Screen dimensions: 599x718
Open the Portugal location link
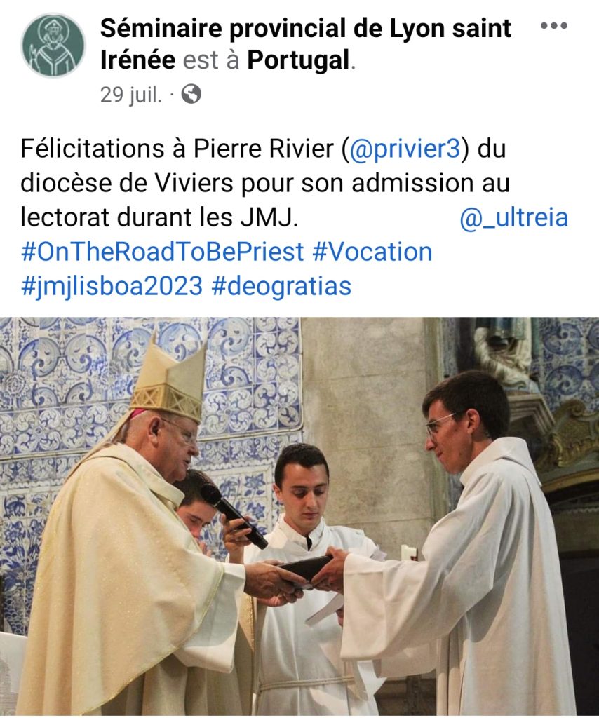(297, 60)
